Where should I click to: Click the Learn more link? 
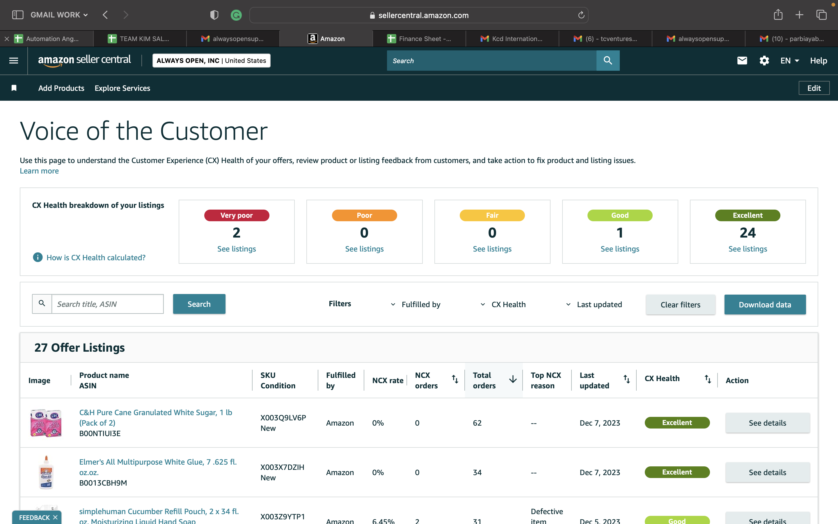39,171
